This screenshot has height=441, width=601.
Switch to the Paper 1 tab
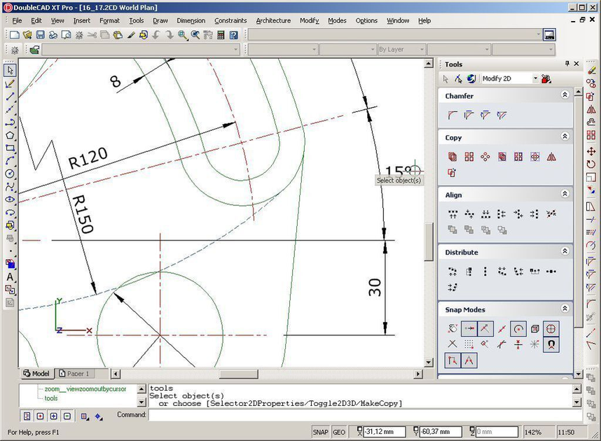[x=76, y=373]
